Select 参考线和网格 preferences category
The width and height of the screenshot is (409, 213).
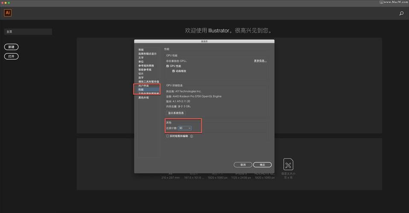pyautogui.click(x=146, y=66)
